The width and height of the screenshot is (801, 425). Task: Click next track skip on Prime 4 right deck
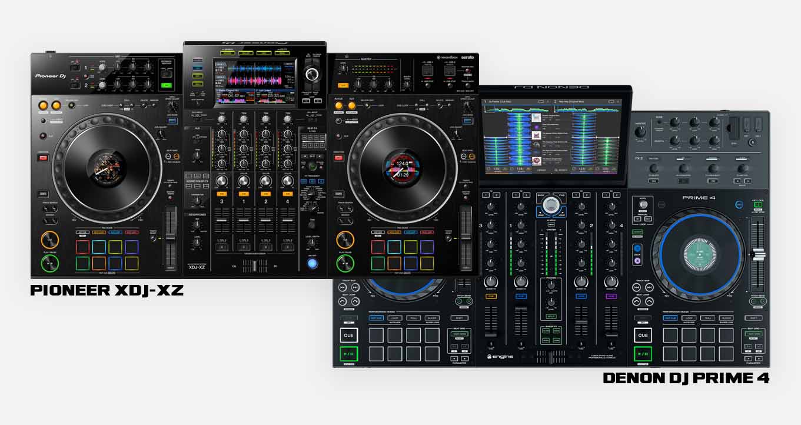click(649, 287)
